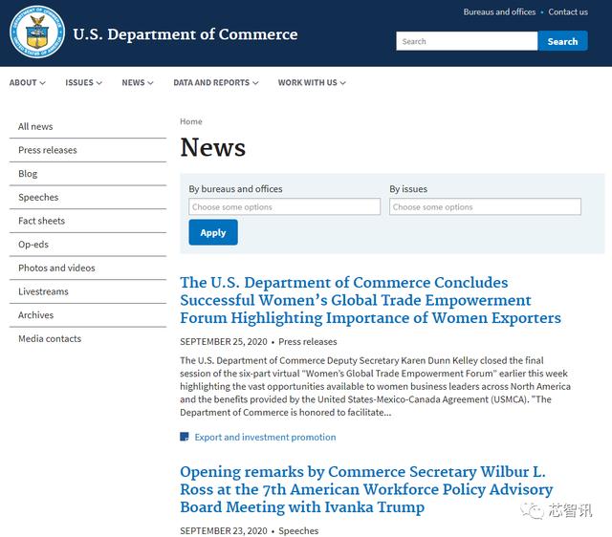The height and width of the screenshot is (537, 612).
Task: Click the SEPTEMBER 23, 2020 date text
Action: [x=224, y=530]
